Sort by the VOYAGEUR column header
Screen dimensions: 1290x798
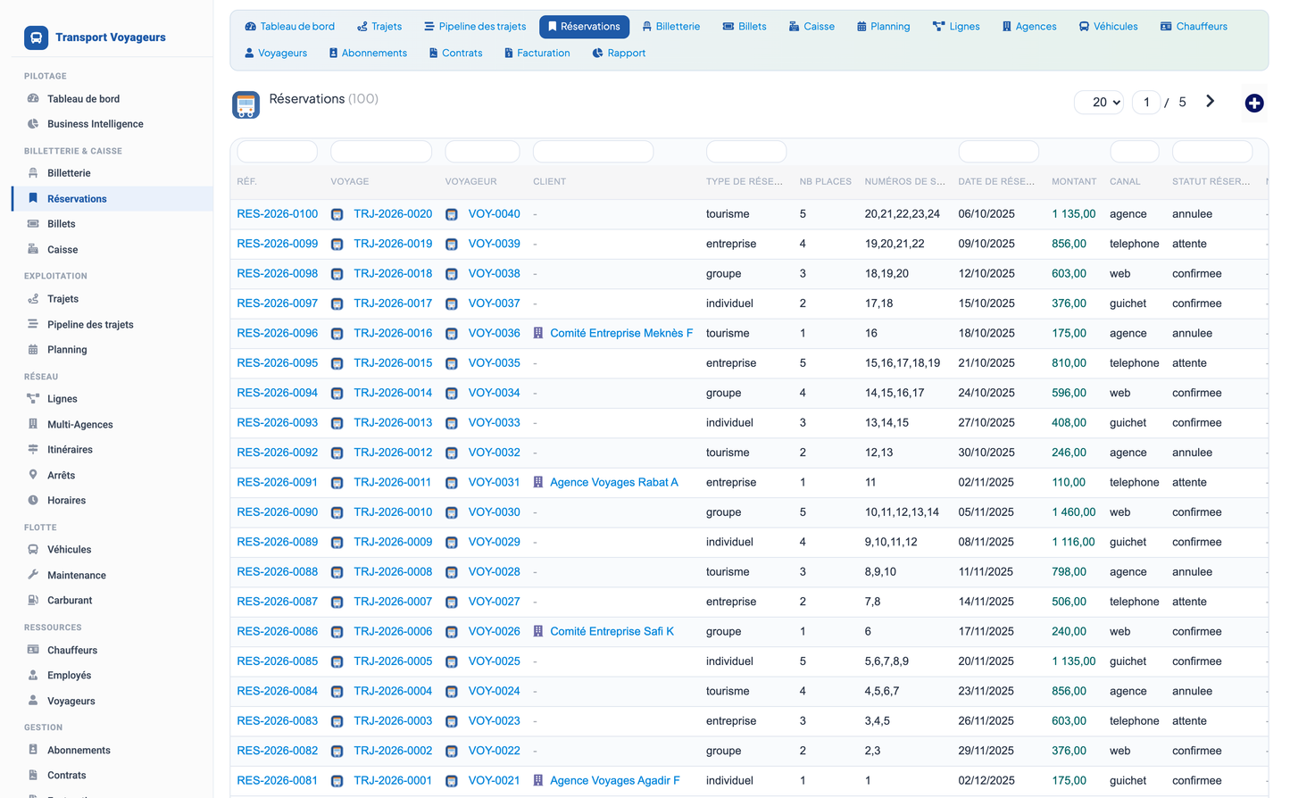pos(470,182)
